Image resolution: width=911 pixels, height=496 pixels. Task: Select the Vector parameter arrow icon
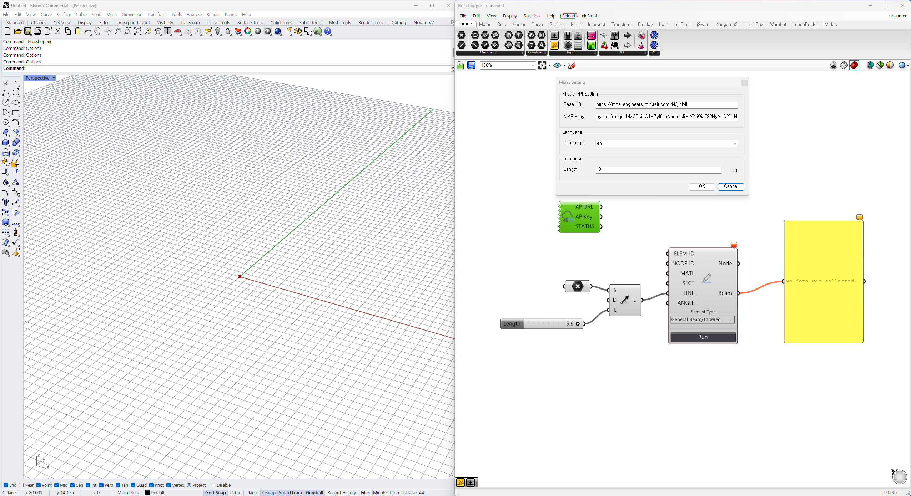[x=462, y=45]
